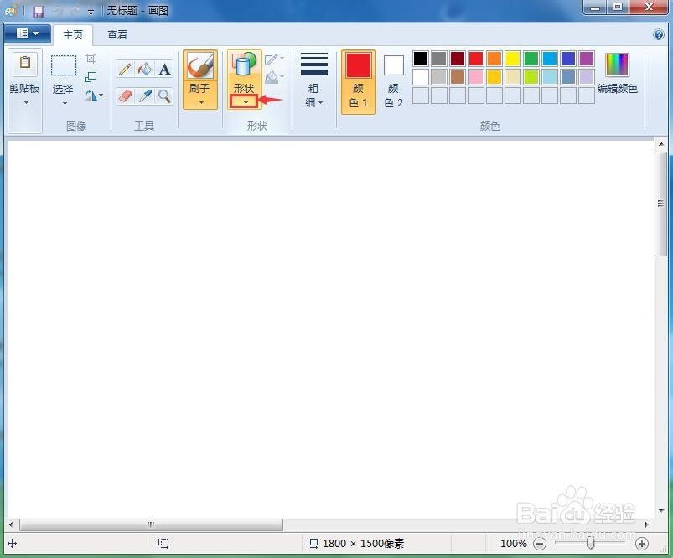Switch to the Home (主页) tab

[73, 34]
